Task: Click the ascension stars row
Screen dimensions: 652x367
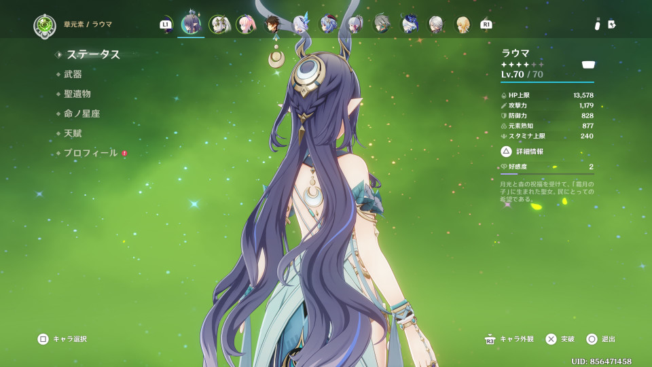Action: [522, 65]
